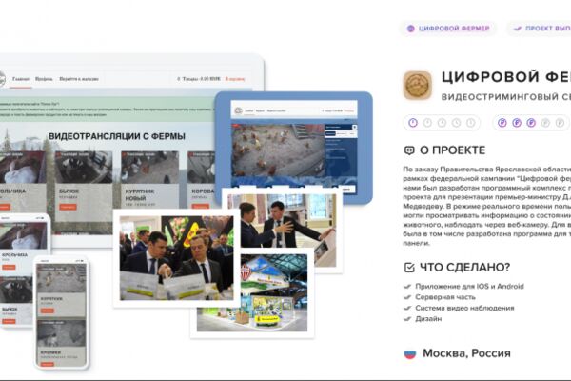571x381 pixels.
Task: Click the ВИДЕОТРАНСЛЯЦИИ С ФЕРМЫ heading
Action: click(116, 136)
